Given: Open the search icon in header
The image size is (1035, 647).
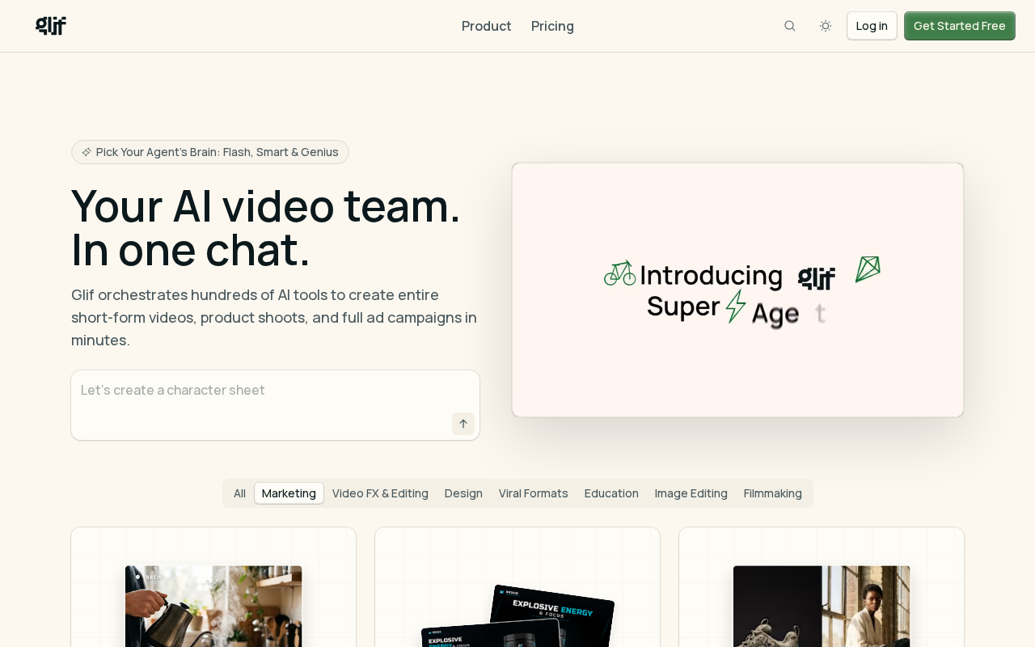Looking at the screenshot, I should [x=790, y=26].
